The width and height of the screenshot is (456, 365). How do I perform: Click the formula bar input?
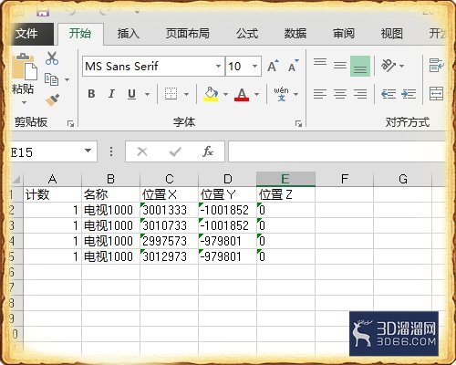(337, 151)
